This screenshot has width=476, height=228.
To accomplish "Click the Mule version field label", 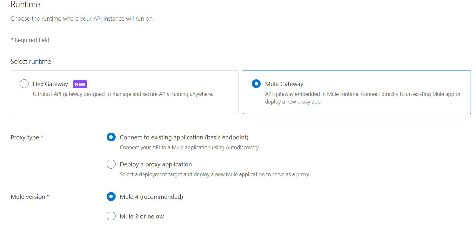I will pyautogui.click(x=28, y=196).
